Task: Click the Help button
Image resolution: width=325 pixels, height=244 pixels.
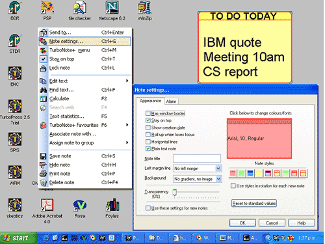Action: point(302,223)
